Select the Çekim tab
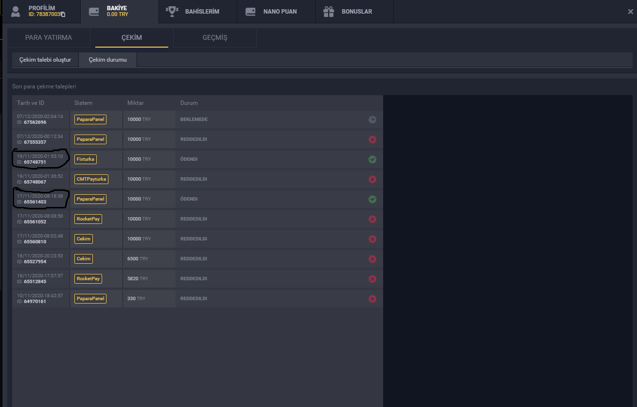The image size is (637, 407). click(x=132, y=37)
